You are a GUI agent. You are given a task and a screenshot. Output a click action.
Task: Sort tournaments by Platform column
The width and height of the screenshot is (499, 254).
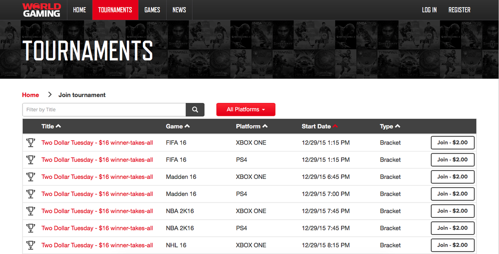coord(252,126)
